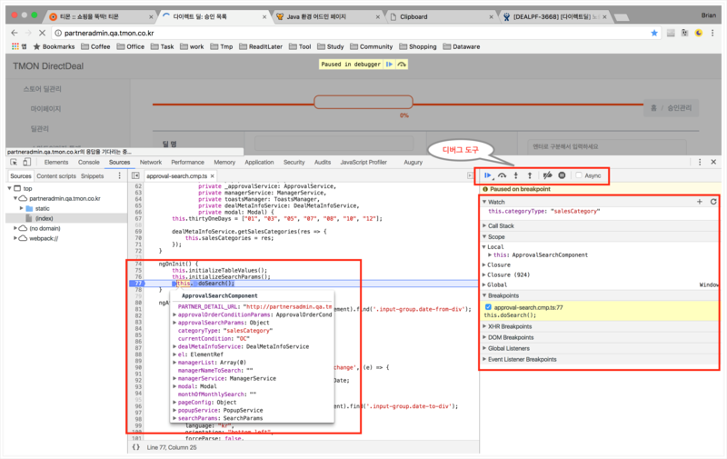Expand webpack:// in file tree

coord(15,238)
